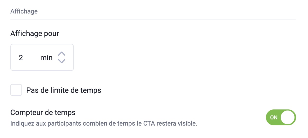Viewport: 308px width, 138px height.
Task: Click the divider line under Affichage header
Action: 153,19
